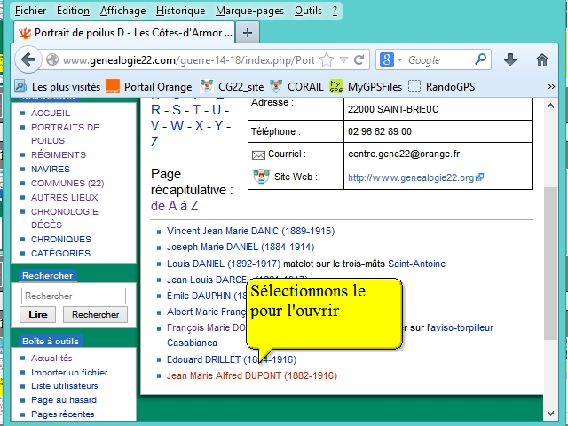Open the PORTRAITS DE POILUS link
Viewport: 568px width, 426px height.
65,134
